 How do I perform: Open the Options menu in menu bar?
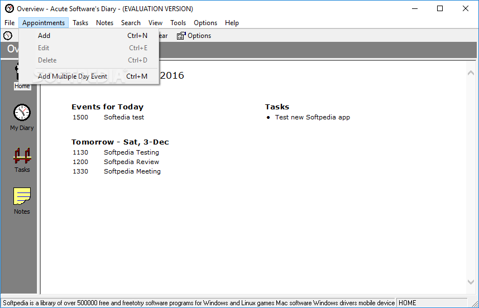[205, 23]
